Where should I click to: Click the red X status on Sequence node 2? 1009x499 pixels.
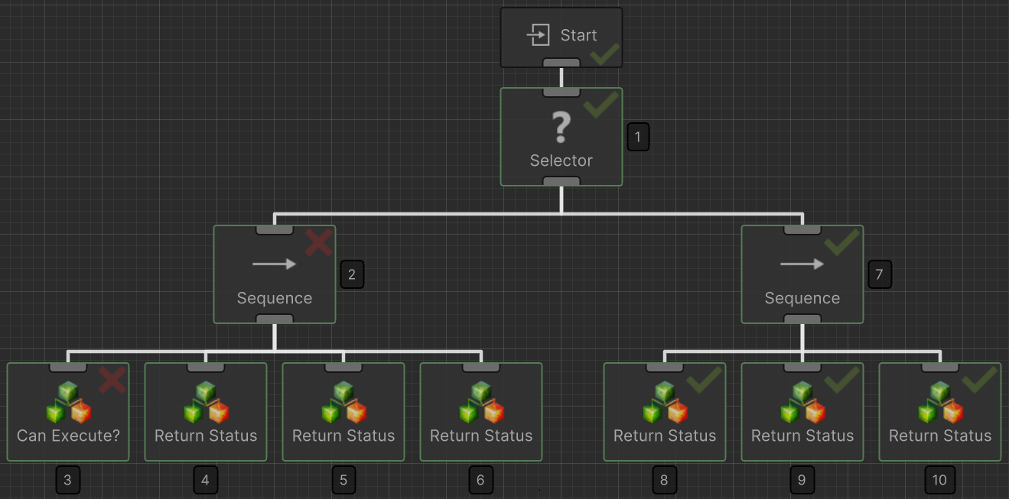click(319, 243)
